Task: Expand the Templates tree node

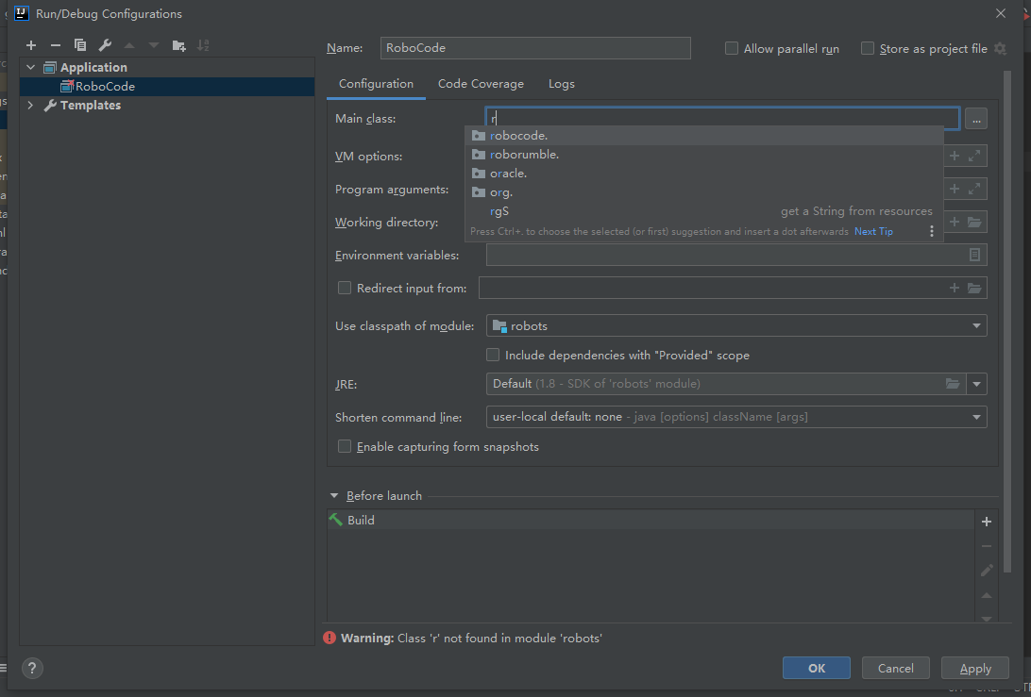Action: (30, 105)
